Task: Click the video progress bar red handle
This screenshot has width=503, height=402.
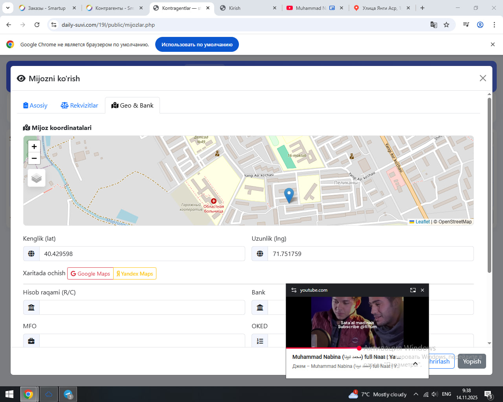Action: click(359, 348)
